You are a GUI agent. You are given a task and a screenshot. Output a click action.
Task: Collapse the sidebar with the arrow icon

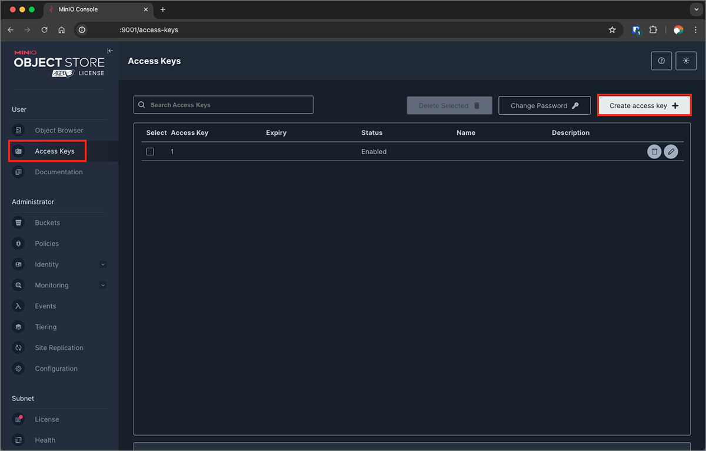[110, 51]
